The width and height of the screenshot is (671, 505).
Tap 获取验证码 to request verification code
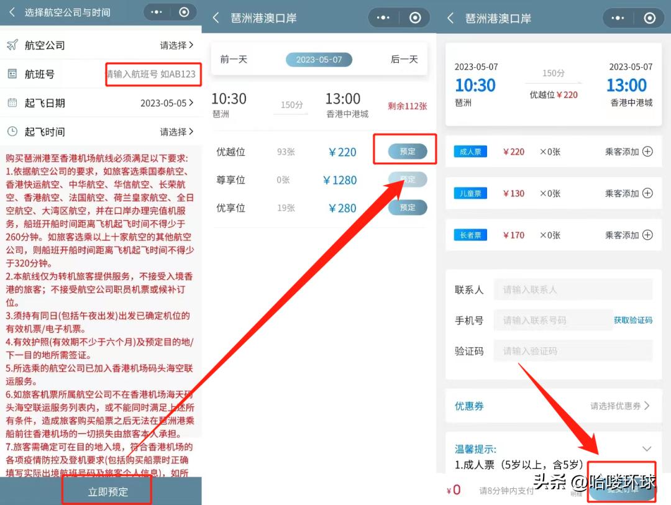pyautogui.click(x=633, y=319)
